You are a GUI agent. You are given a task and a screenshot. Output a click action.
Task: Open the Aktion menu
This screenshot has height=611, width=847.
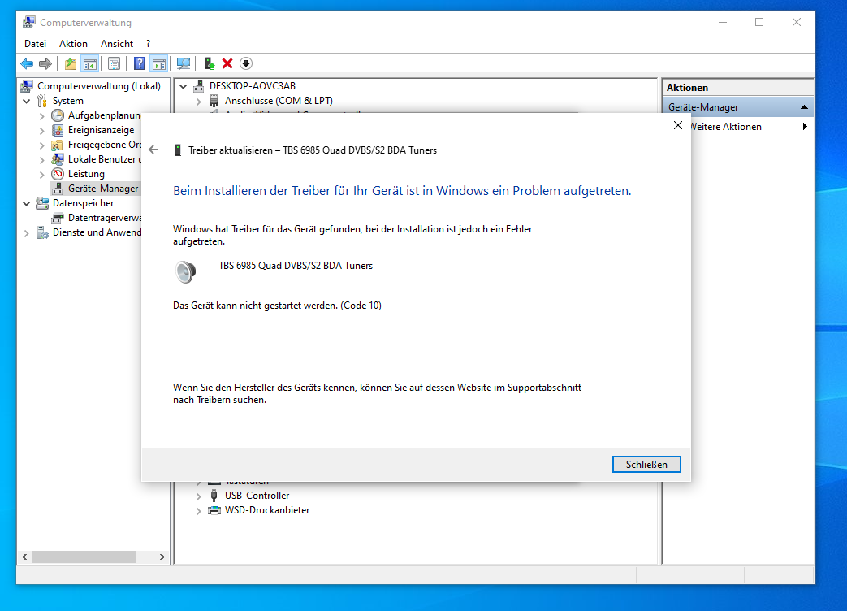click(x=73, y=44)
